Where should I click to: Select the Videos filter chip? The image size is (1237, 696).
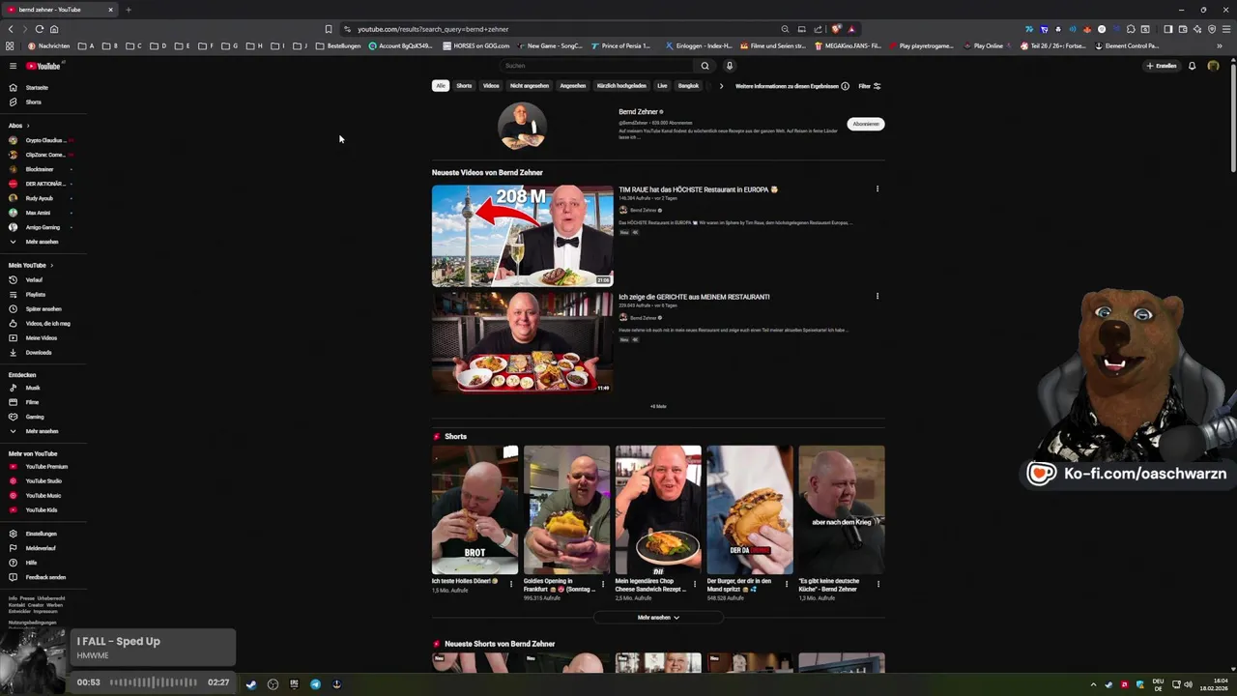(491, 86)
